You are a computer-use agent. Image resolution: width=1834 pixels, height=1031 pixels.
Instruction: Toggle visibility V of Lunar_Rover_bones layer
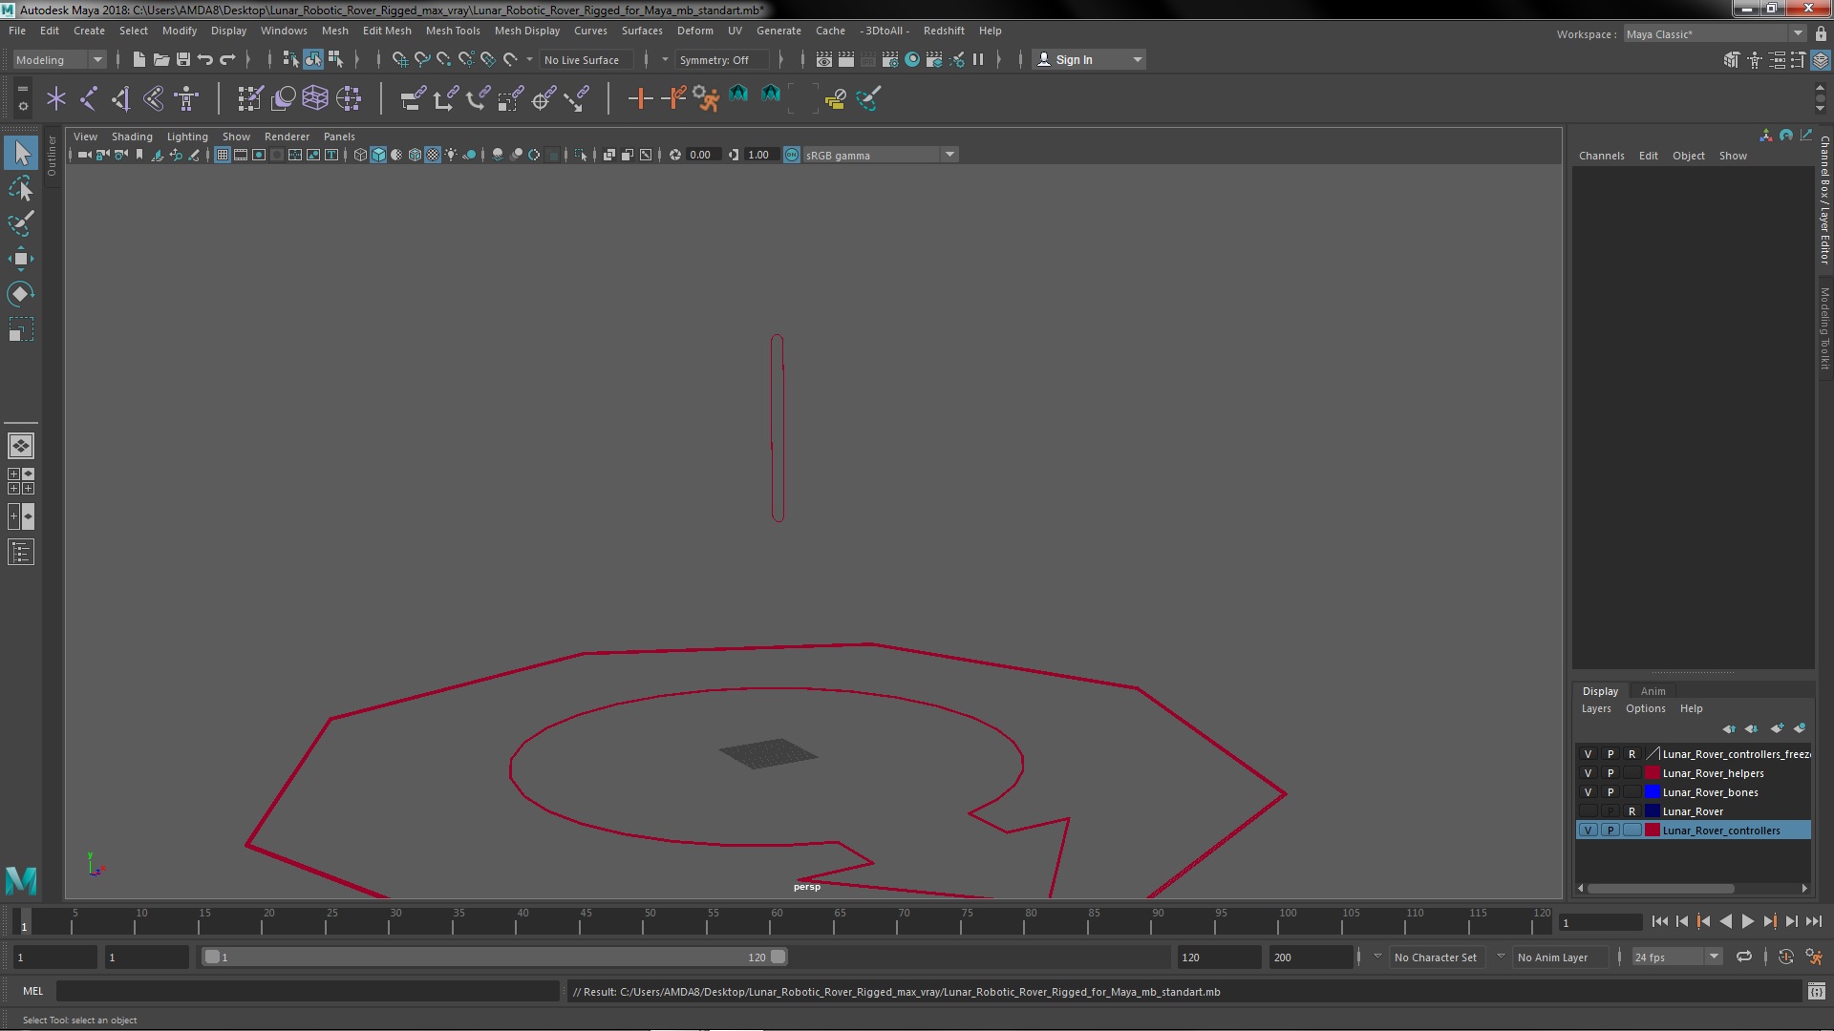1588,792
